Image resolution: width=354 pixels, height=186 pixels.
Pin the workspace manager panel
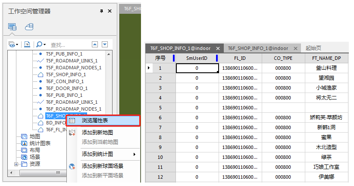click(101, 11)
